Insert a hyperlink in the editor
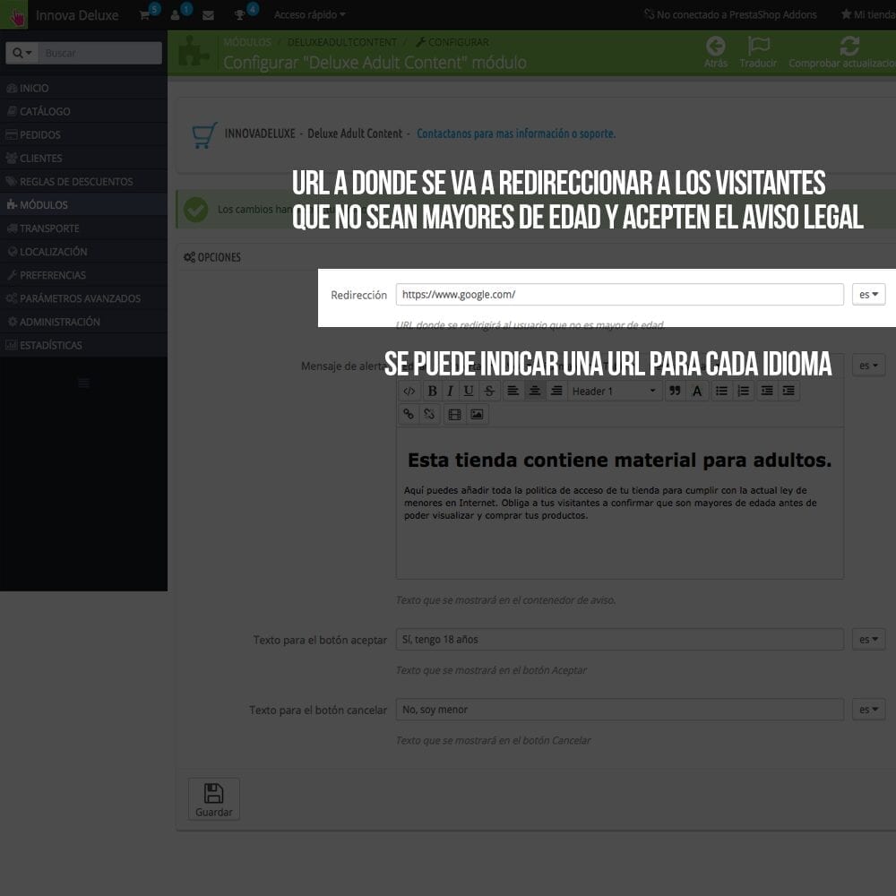896x896 pixels. tap(409, 414)
